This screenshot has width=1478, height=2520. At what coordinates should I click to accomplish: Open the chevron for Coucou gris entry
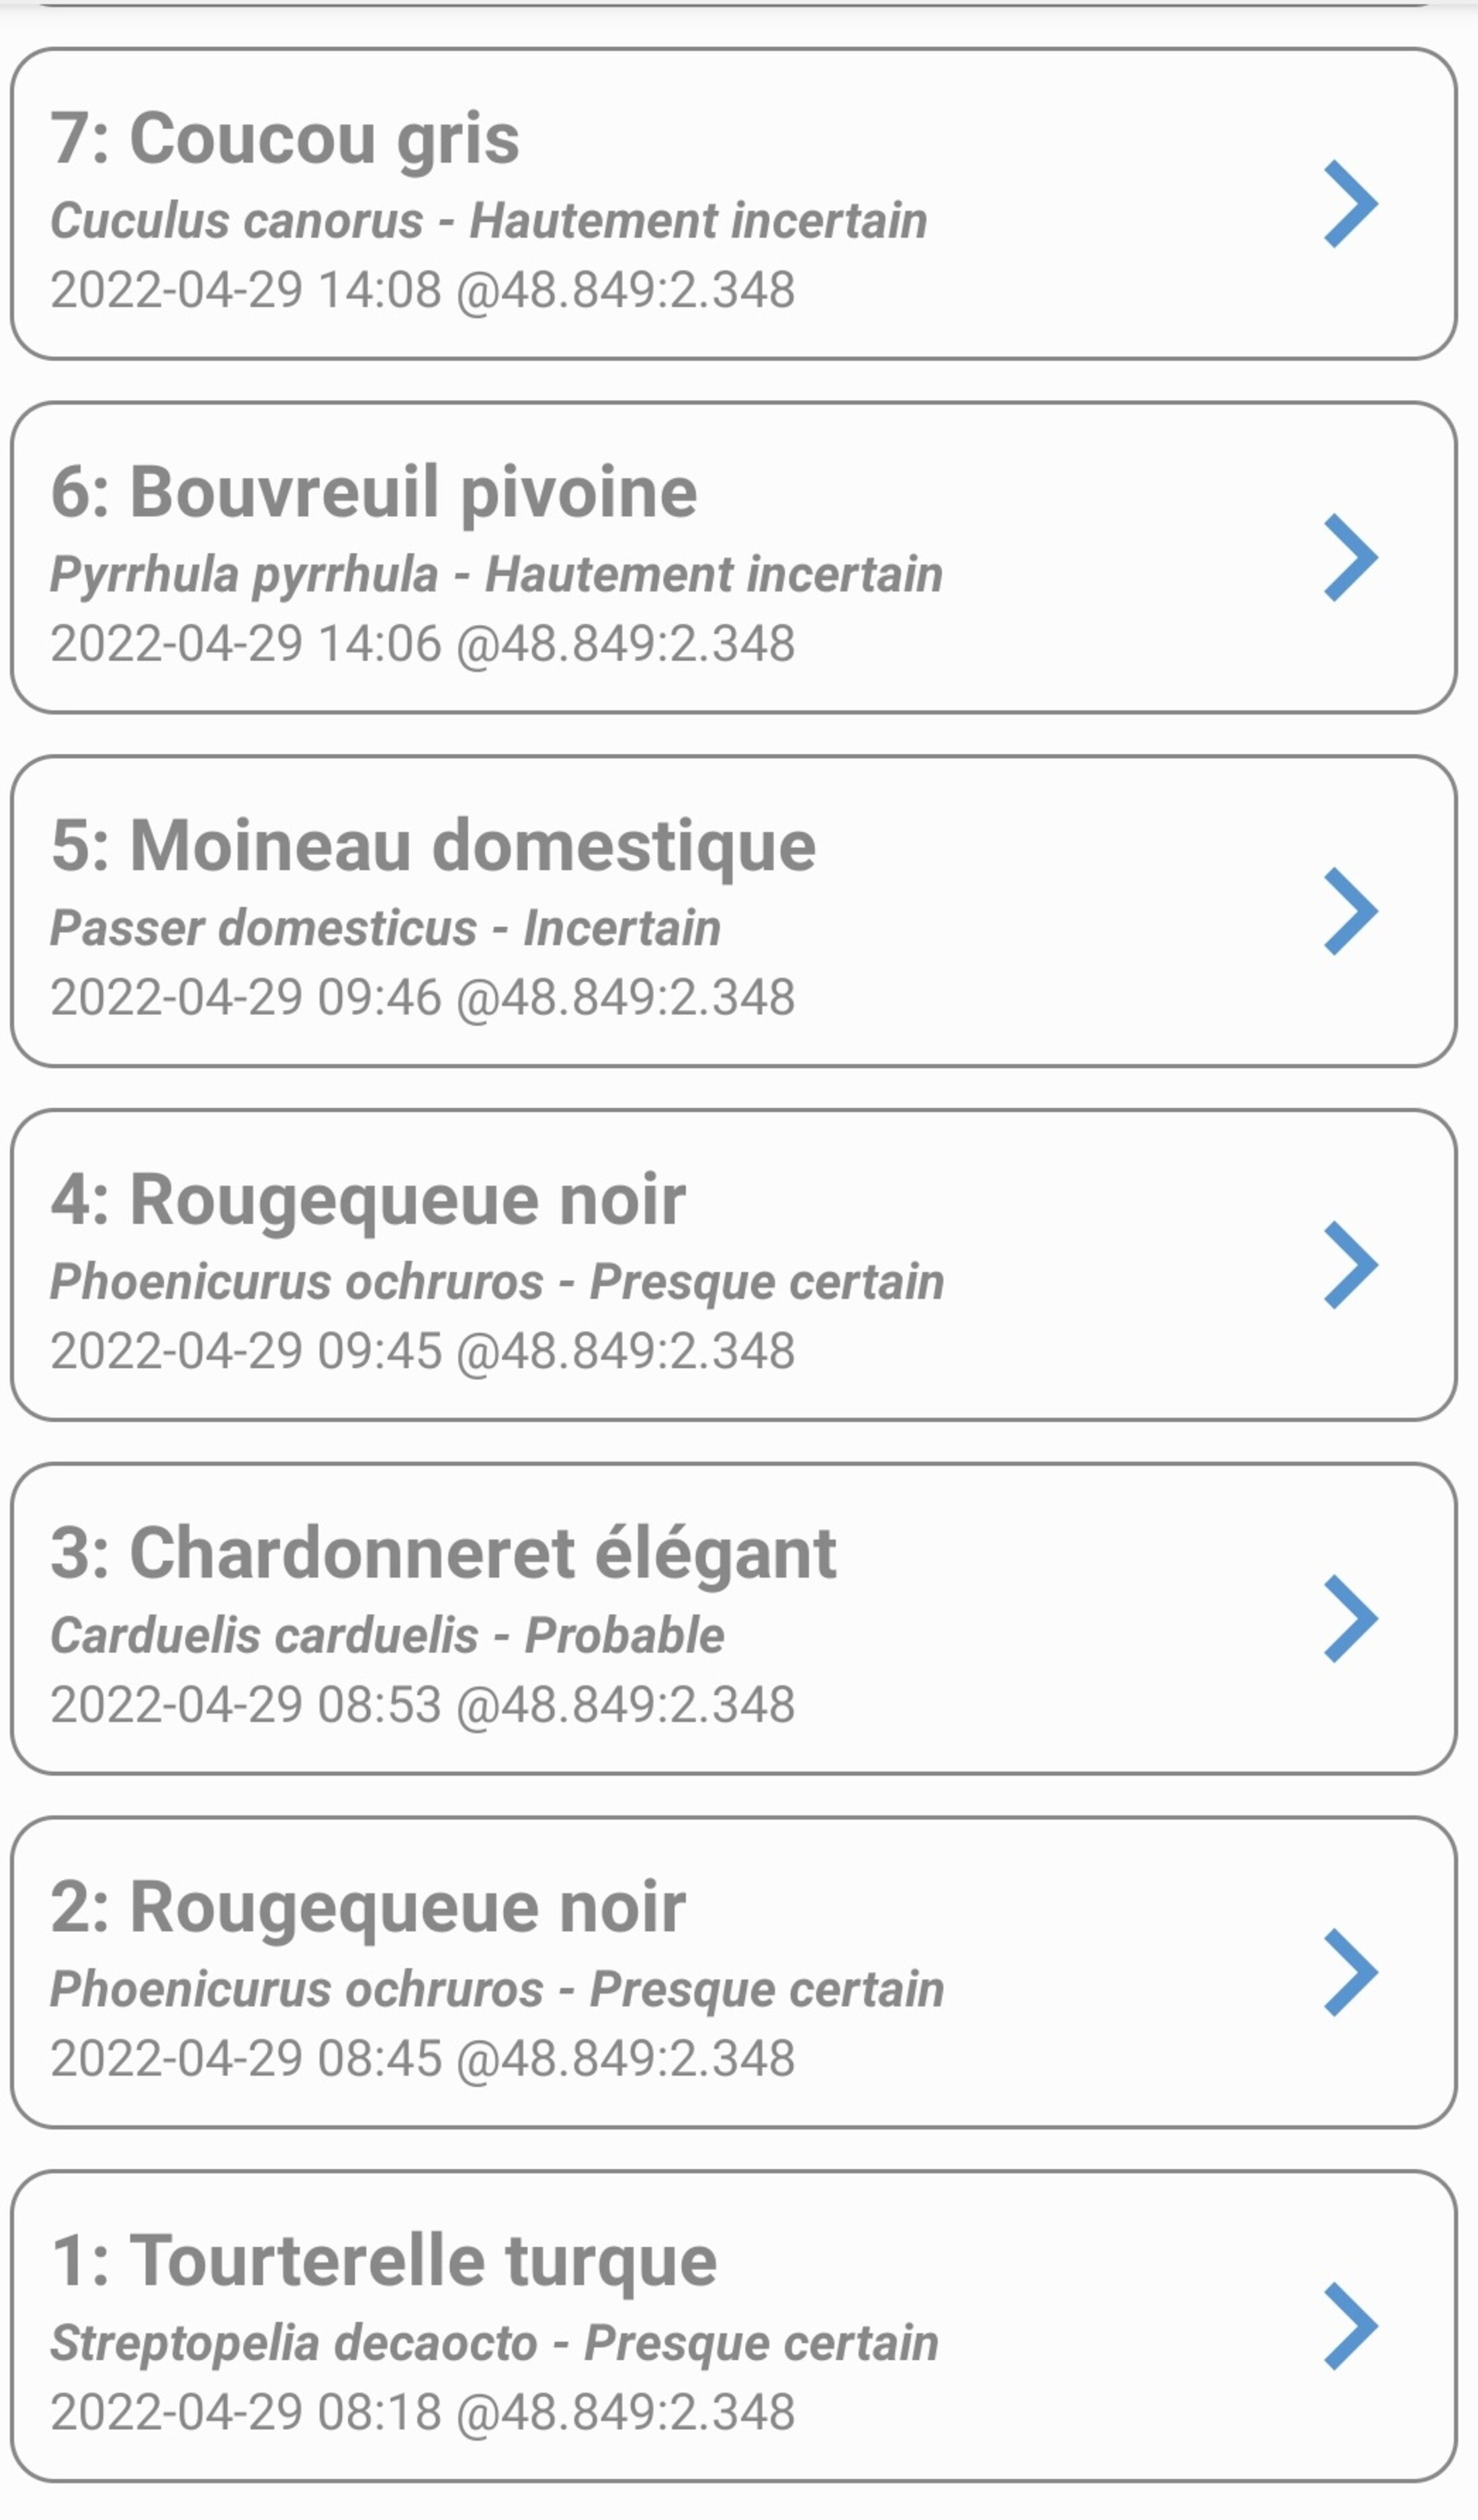1350,204
